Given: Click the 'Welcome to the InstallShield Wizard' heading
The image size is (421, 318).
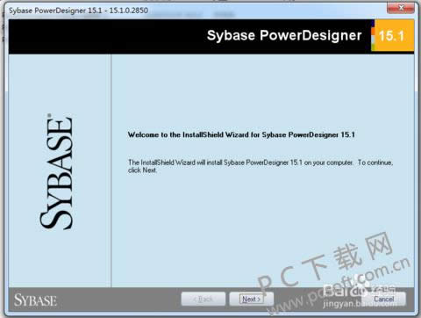Looking at the screenshot, I should 241,134.
